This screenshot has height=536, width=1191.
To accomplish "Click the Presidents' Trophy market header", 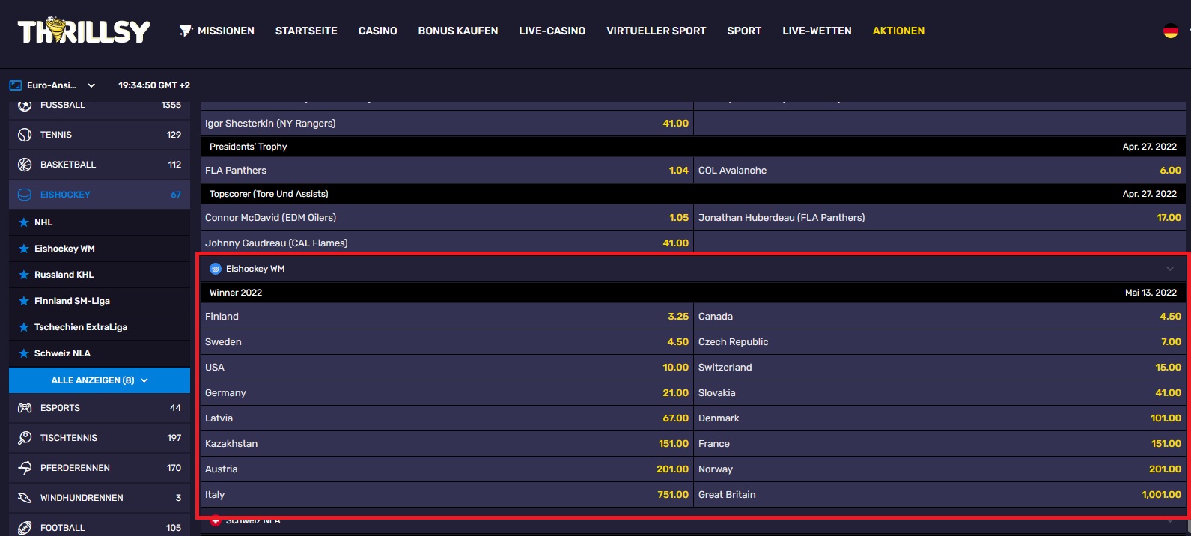I will coord(693,147).
